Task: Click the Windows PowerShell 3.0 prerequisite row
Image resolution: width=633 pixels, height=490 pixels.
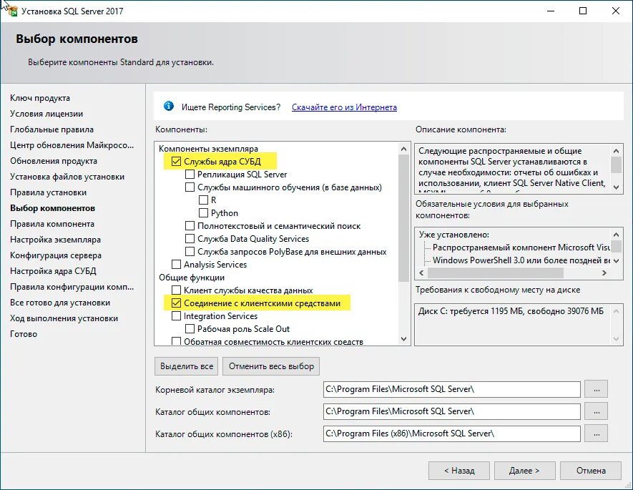Action: click(521, 260)
